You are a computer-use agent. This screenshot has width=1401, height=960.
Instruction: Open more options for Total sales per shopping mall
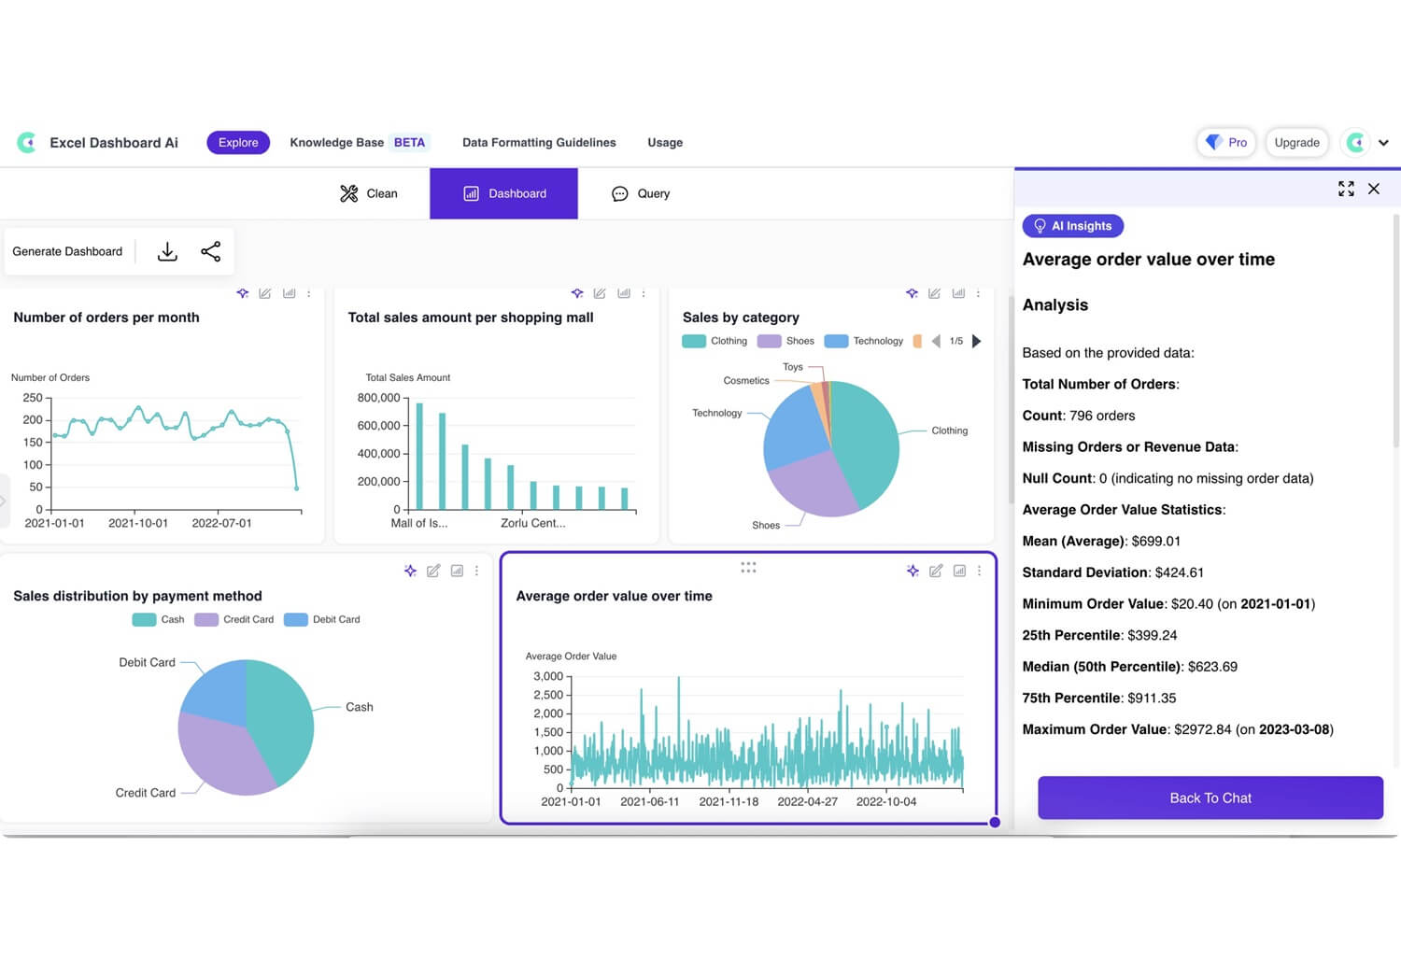(644, 293)
